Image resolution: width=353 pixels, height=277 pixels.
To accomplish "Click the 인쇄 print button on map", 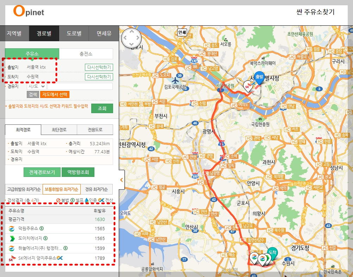I will pyautogui.click(x=182, y=33).
